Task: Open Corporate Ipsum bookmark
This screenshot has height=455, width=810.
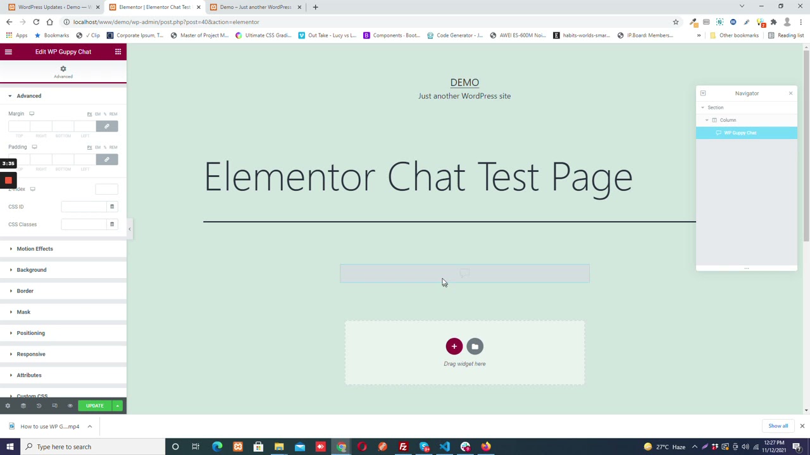Action: click(x=135, y=35)
